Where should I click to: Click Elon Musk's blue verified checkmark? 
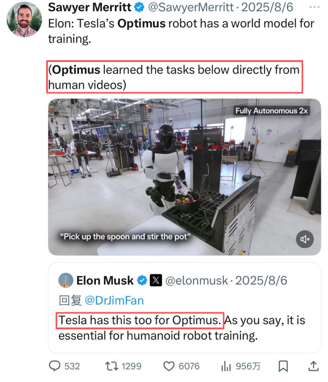click(x=142, y=280)
